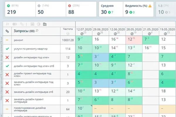Select the 219 improved positions card
This screenshot has height=117, width=176.
point(20,9)
